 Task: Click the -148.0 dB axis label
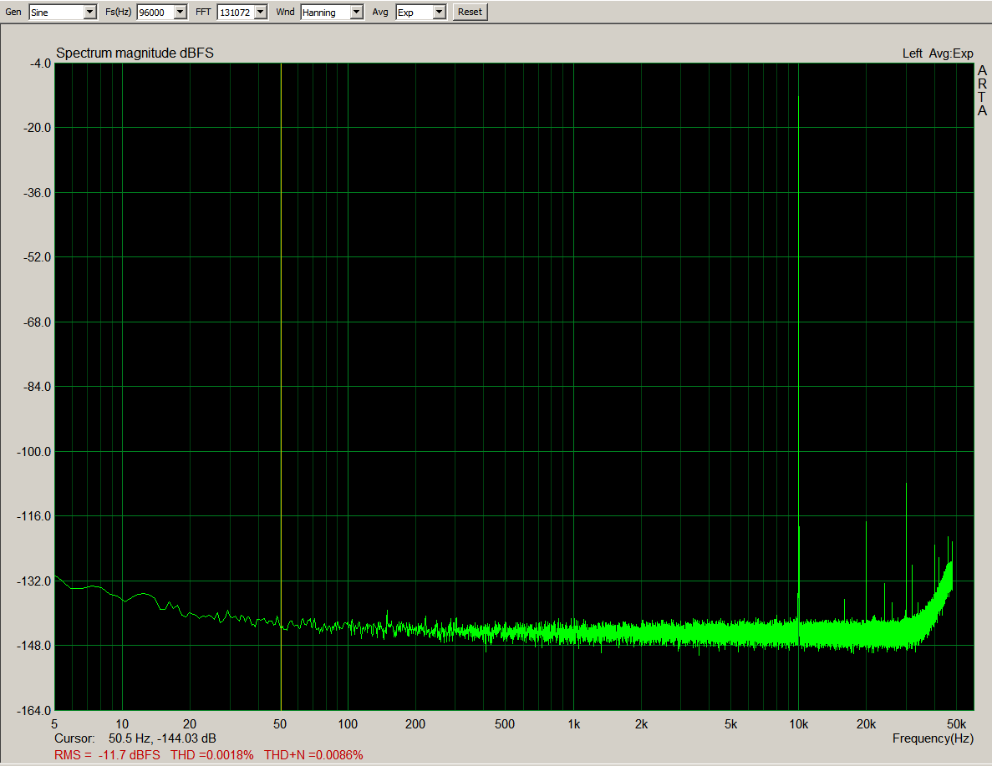pyautogui.click(x=34, y=646)
